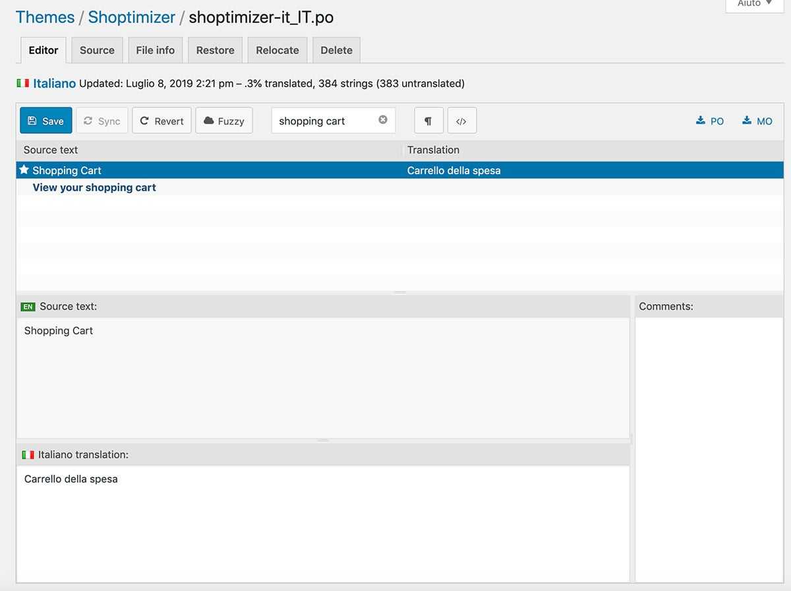Click the Save button with the disk icon
Screen dimensions: 791x591
46,121
